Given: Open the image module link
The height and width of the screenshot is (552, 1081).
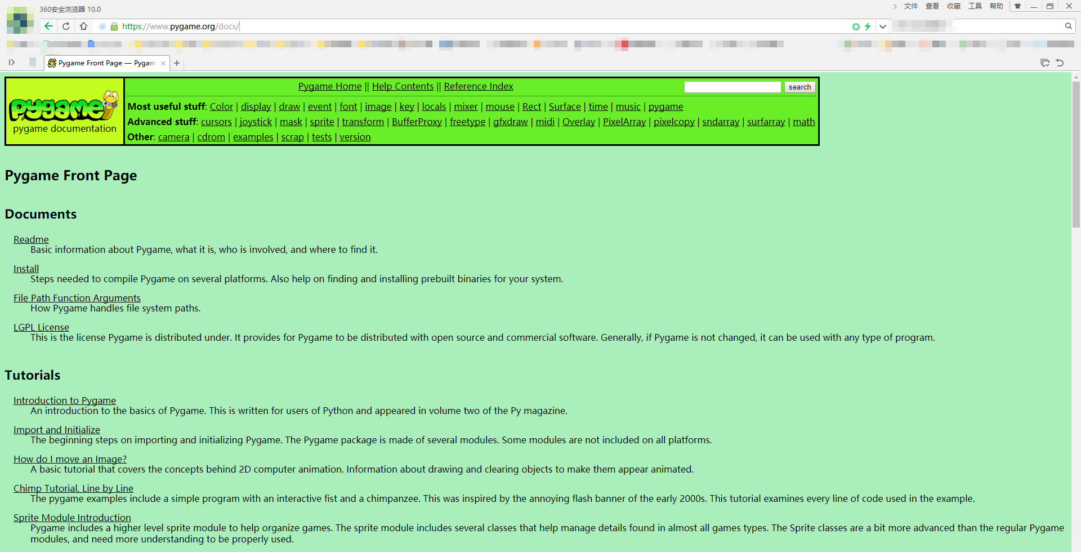Looking at the screenshot, I should (x=378, y=106).
